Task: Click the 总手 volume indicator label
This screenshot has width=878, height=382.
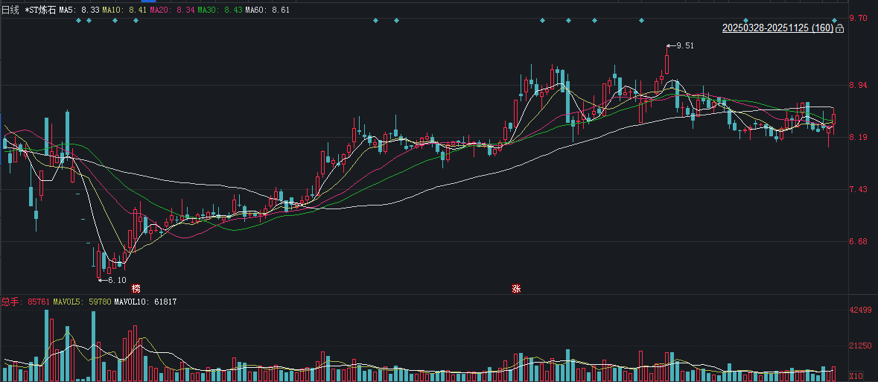Action: pos(10,302)
